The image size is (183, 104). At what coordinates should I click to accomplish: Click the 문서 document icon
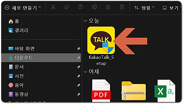tap(11, 67)
